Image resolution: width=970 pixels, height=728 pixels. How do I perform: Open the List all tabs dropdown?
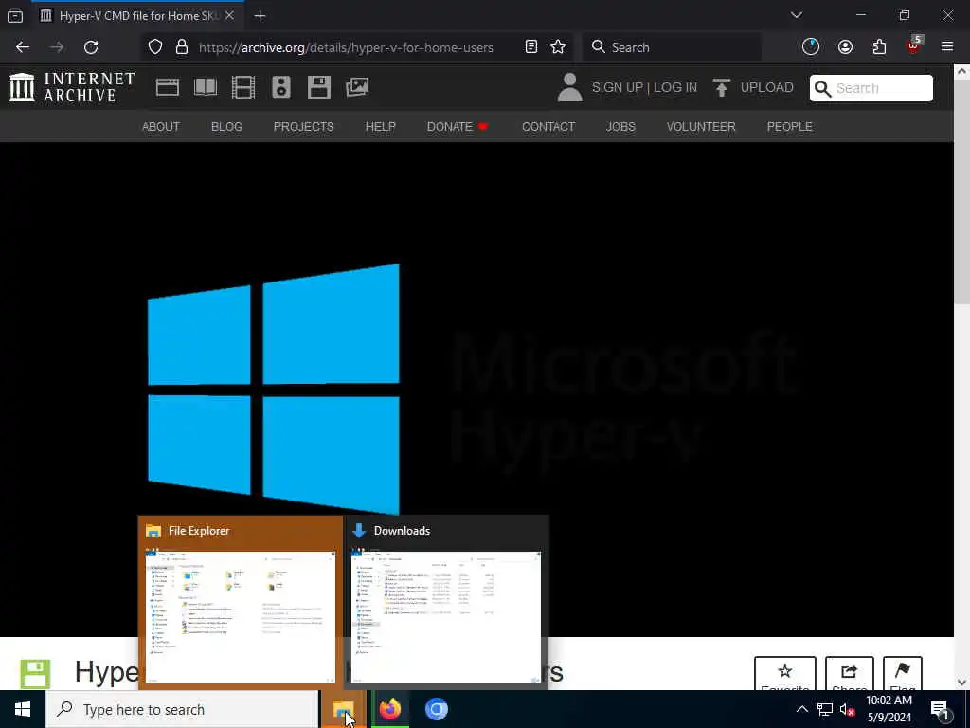(796, 15)
